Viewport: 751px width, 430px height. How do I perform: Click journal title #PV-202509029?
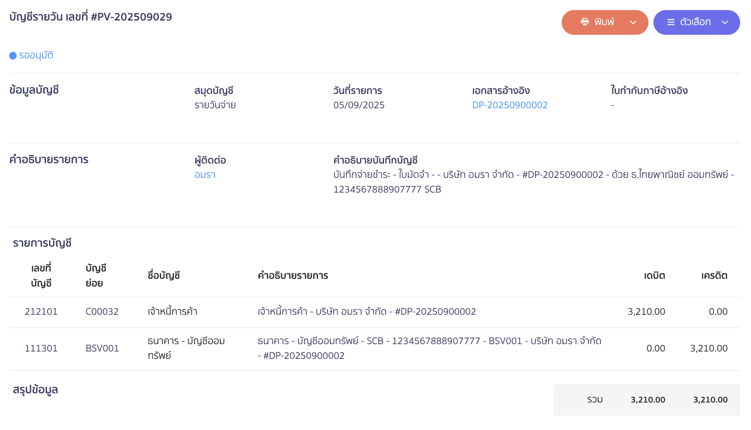pos(131,17)
